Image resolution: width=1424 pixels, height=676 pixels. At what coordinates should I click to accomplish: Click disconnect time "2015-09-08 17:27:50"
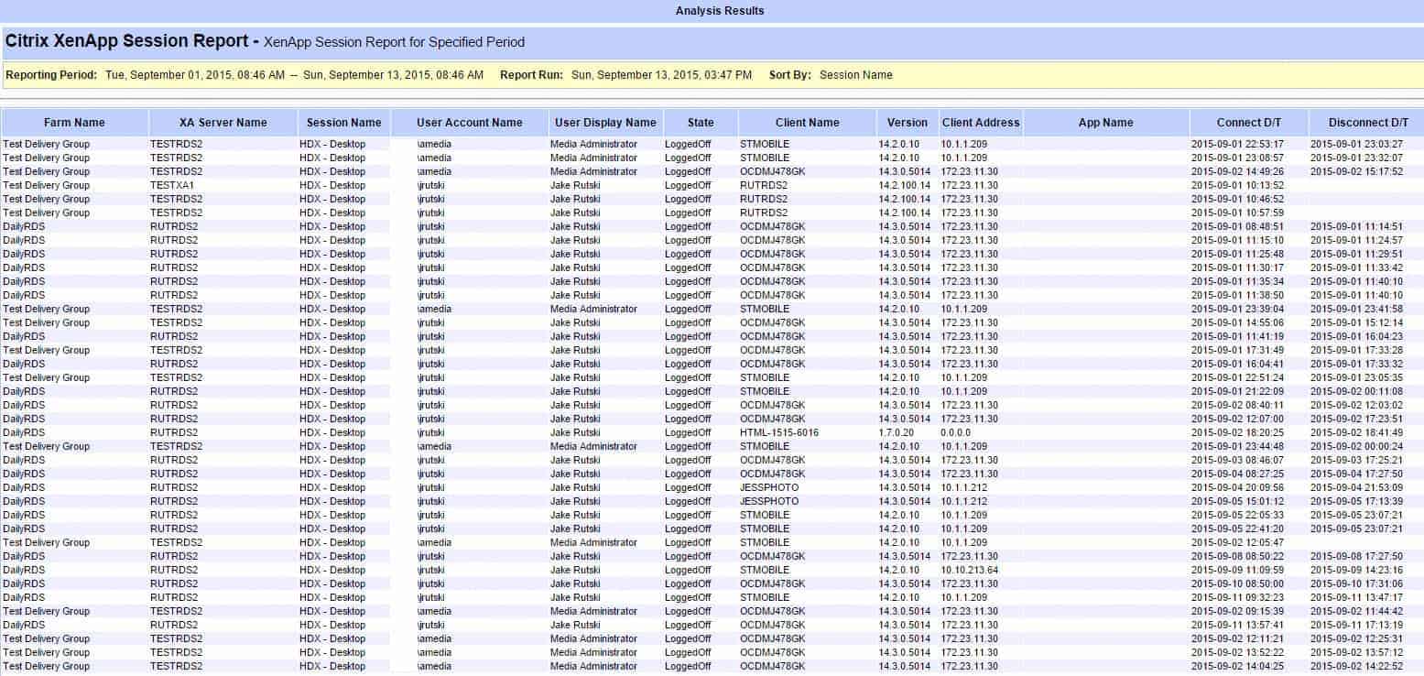1356,556
